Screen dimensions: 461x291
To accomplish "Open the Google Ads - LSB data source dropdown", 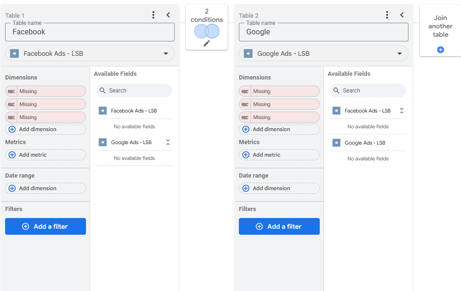I will tap(399, 53).
